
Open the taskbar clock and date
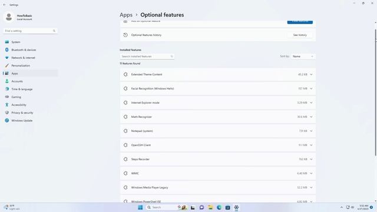[x=363, y=207]
